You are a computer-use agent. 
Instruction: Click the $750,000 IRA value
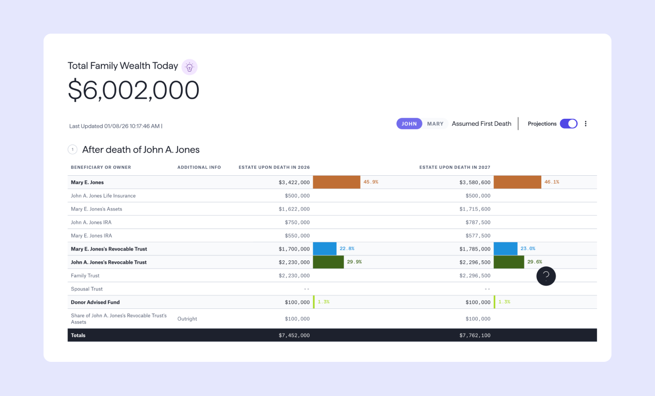pyautogui.click(x=297, y=222)
